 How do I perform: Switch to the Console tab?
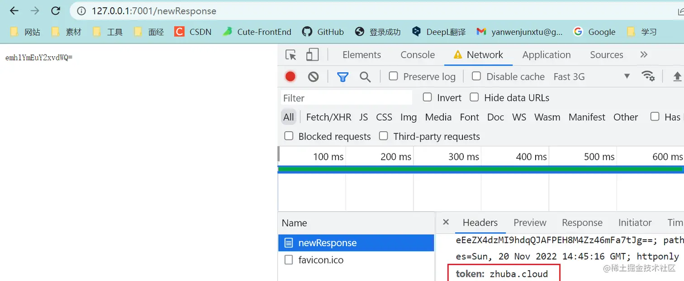418,55
